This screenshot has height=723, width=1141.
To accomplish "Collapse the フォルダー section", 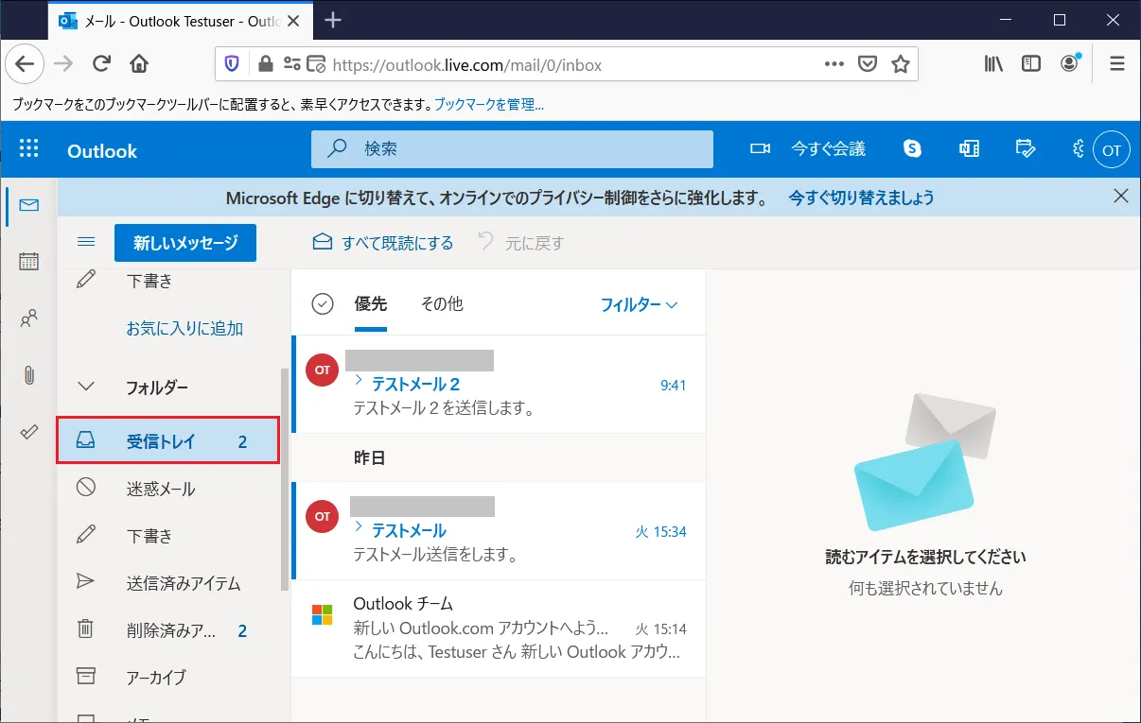I will 86,387.
